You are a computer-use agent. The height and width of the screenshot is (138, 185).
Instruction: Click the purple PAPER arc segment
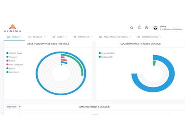click(x=63, y=57)
